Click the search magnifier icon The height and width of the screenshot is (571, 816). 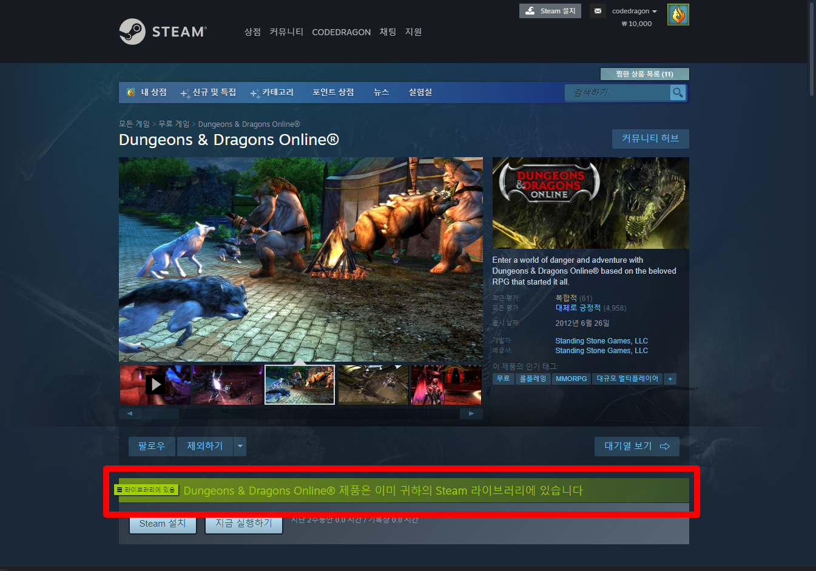pyautogui.click(x=678, y=92)
